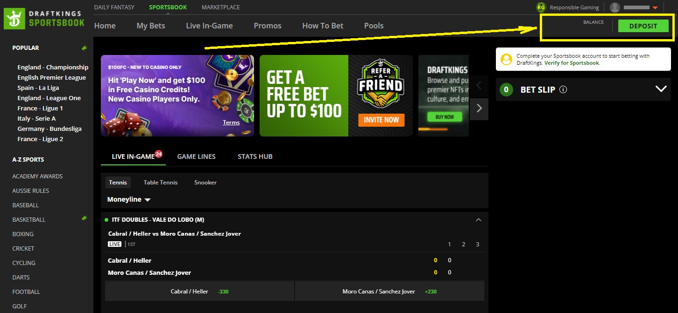Click the DraftKings Sportsbook logo

pyautogui.click(x=44, y=18)
